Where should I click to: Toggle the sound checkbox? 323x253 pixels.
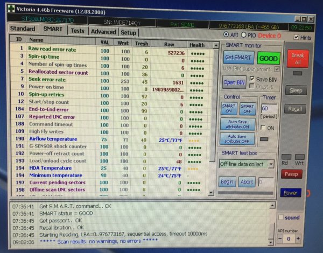[280, 217]
